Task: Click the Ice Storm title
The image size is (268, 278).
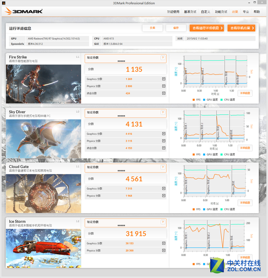Action: (x=17, y=222)
